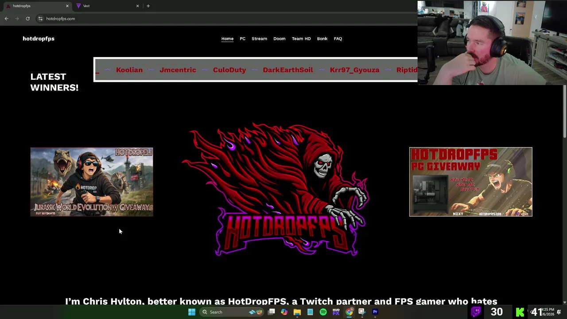Click the browser forward arrow

(17, 19)
